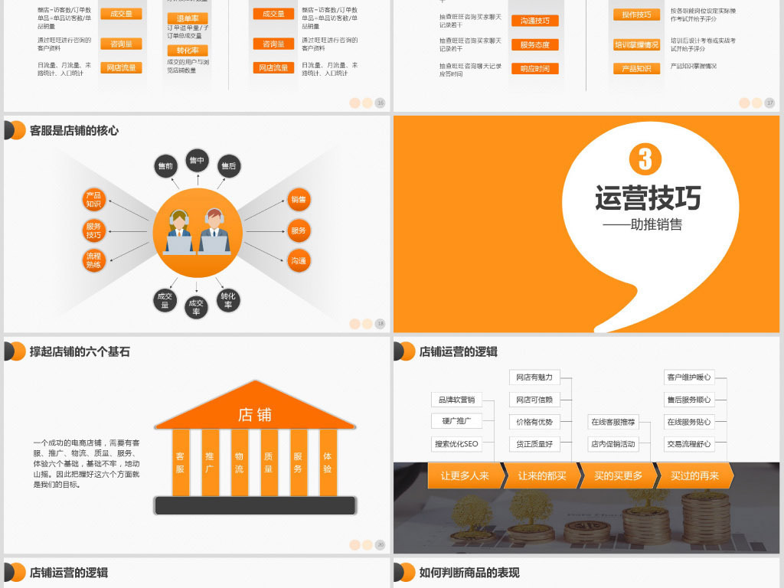The height and width of the screenshot is (588, 784).
Task: Click the 成交量 orange button
Action: tap(121, 13)
